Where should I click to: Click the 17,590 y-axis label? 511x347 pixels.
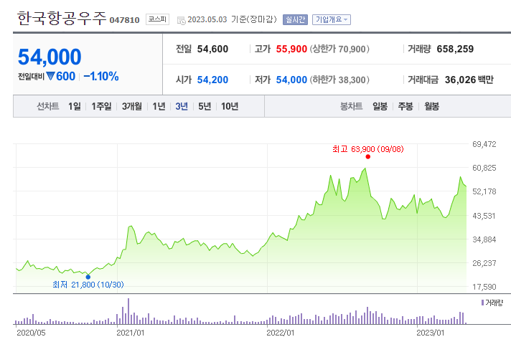click(x=484, y=287)
